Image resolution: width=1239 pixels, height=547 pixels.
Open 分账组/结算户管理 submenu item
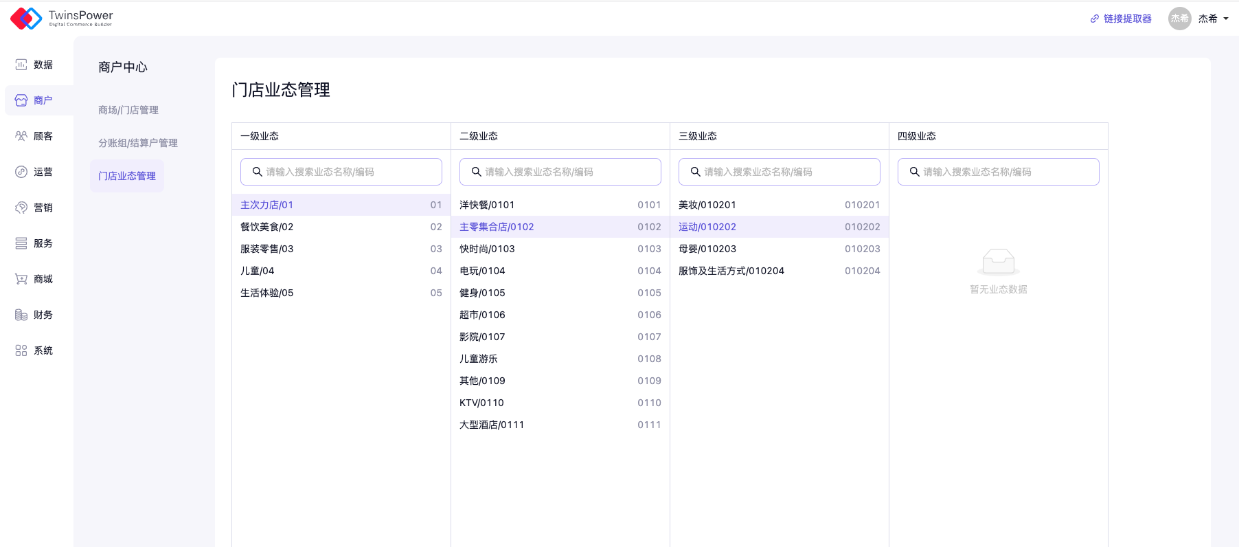click(138, 143)
